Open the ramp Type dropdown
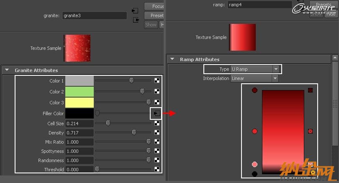The image size is (339, 183). point(255,69)
